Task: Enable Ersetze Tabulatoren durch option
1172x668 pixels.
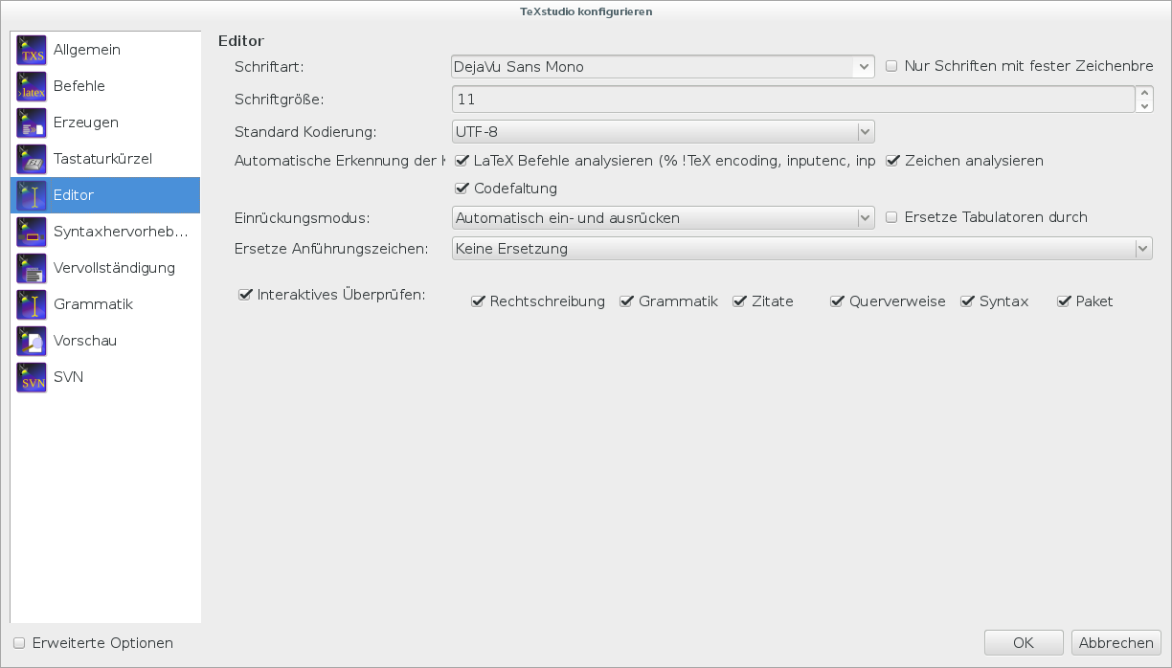Action: click(x=892, y=217)
